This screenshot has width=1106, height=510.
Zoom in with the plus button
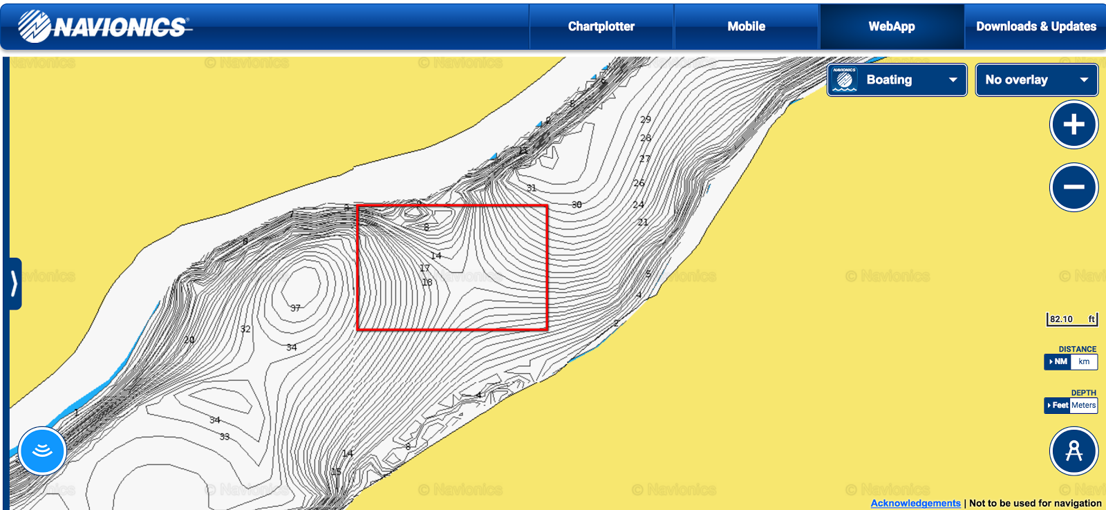[1074, 125]
